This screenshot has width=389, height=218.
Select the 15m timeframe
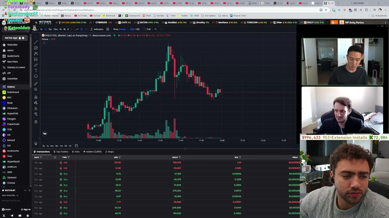pos(55,29)
